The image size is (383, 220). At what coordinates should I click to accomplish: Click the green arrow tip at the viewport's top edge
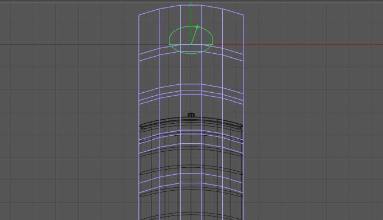pos(191,3)
